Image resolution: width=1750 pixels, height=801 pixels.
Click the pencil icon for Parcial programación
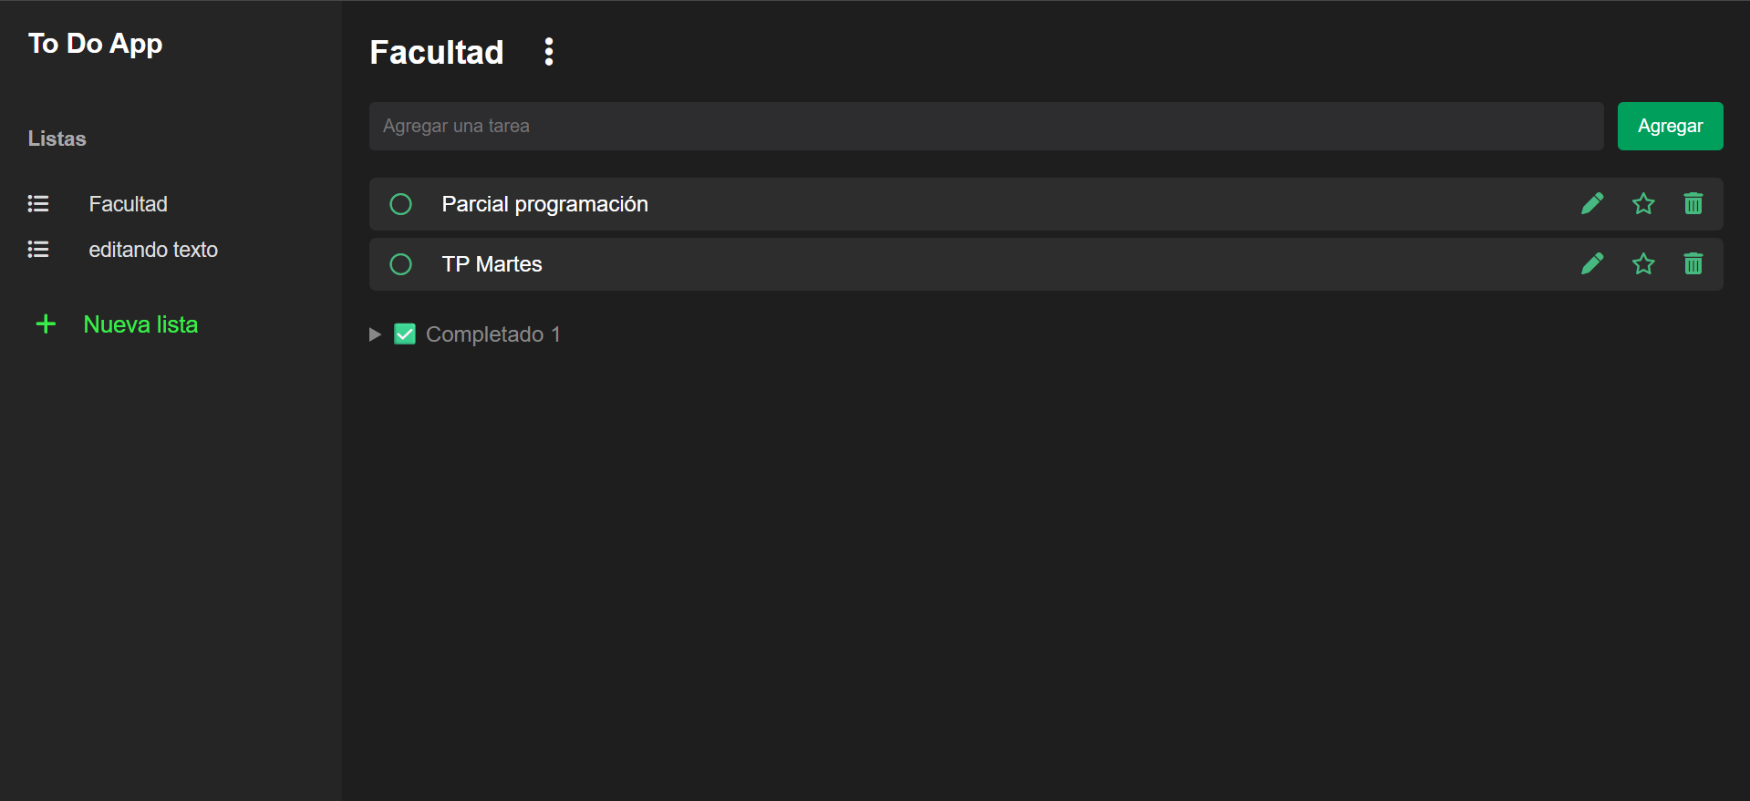click(x=1591, y=203)
